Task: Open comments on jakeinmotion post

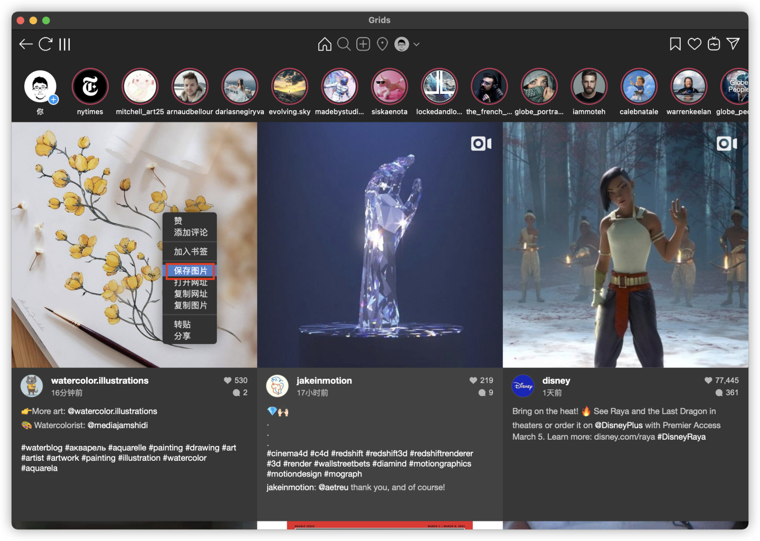Action: click(x=482, y=393)
